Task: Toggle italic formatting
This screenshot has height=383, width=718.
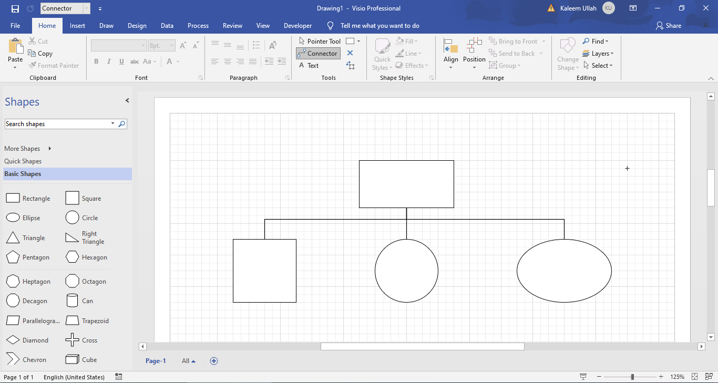Action: pos(109,61)
